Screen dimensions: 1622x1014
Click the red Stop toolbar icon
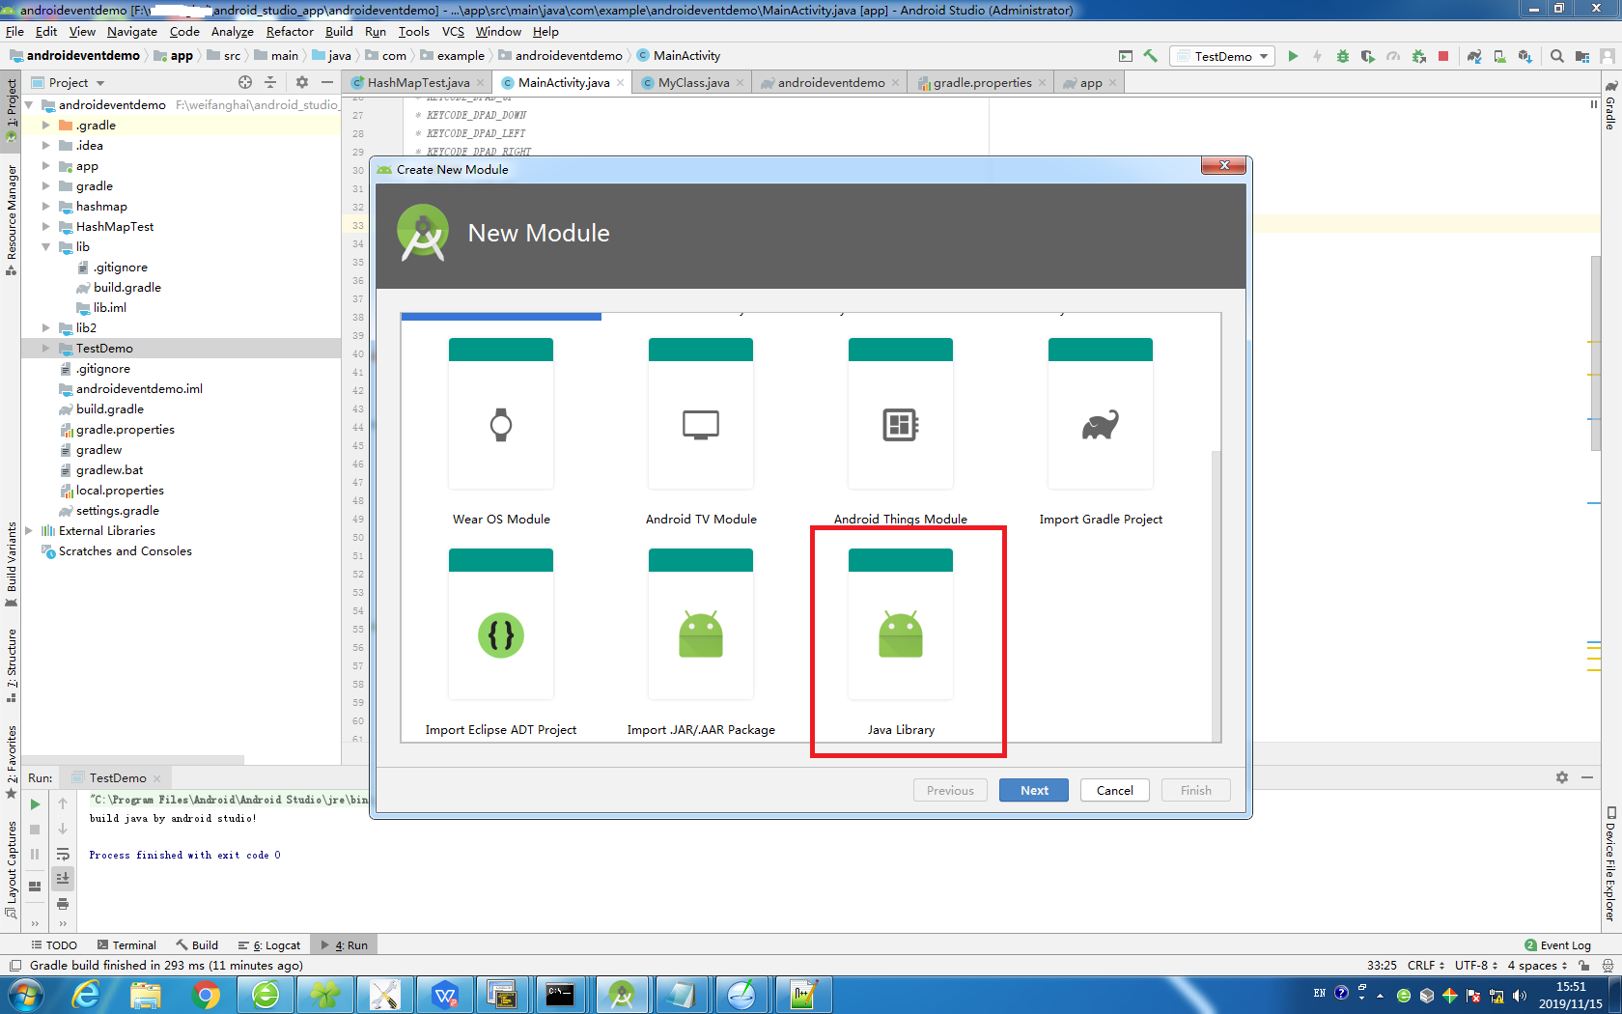click(x=1443, y=56)
